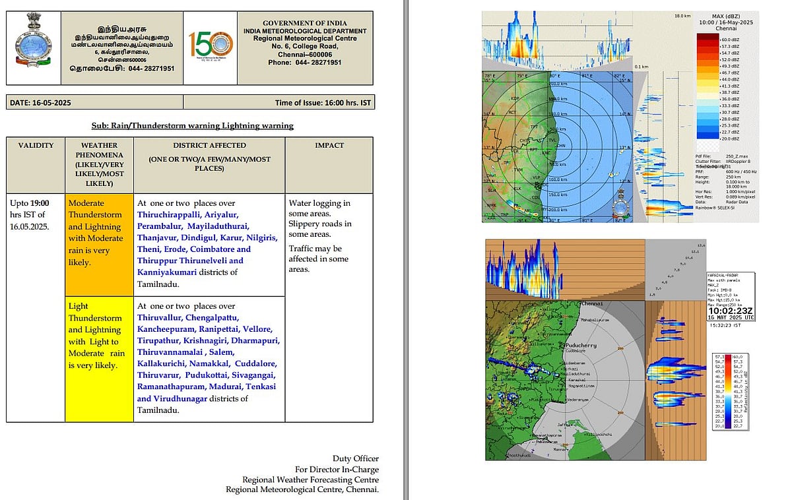Click the Puducherry label on the lower map

pyautogui.click(x=581, y=345)
